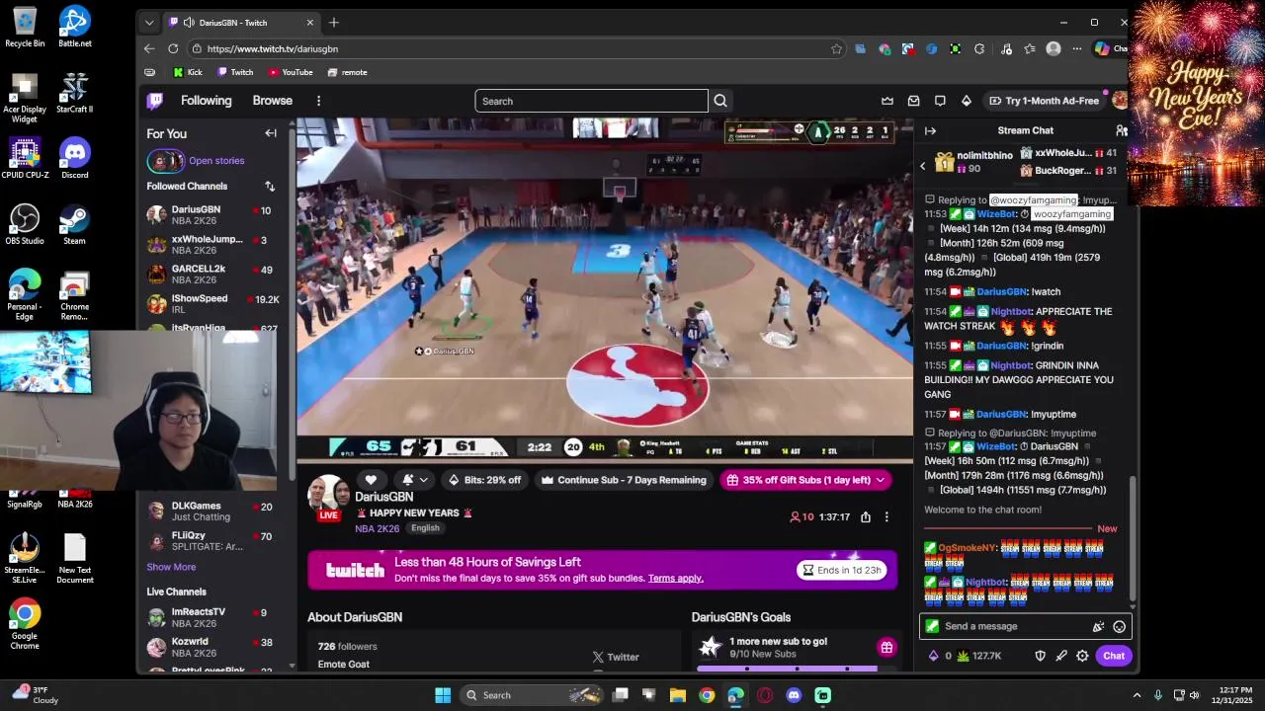
Task: Click the English language tag
Action: (x=425, y=528)
